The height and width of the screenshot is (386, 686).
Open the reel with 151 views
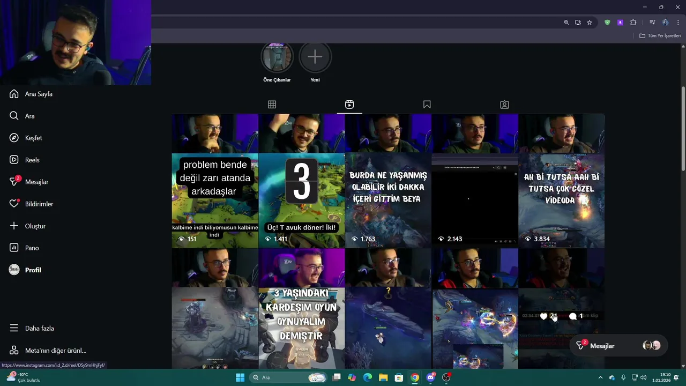click(x=215, y=181)
